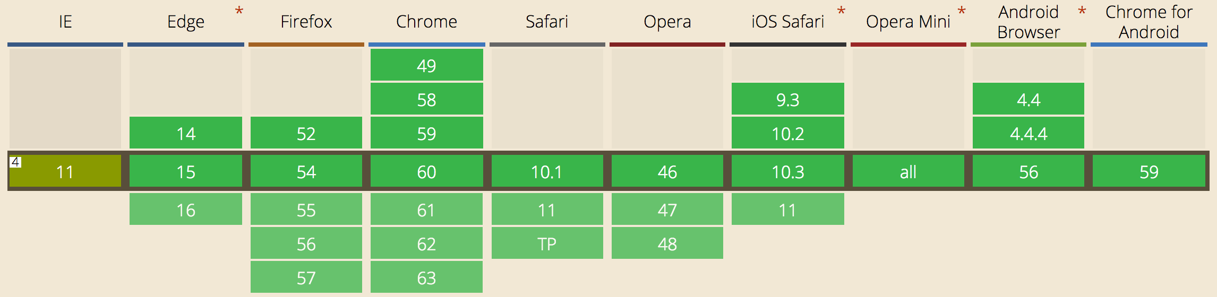
Task: Select iOS Safari 9.3 cell
Action: pos(788,99)
